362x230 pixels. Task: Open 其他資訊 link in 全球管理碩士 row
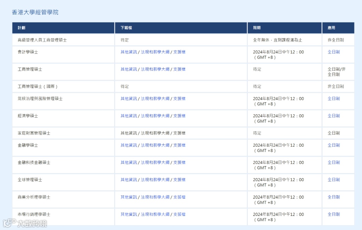(x=129, y=180)
